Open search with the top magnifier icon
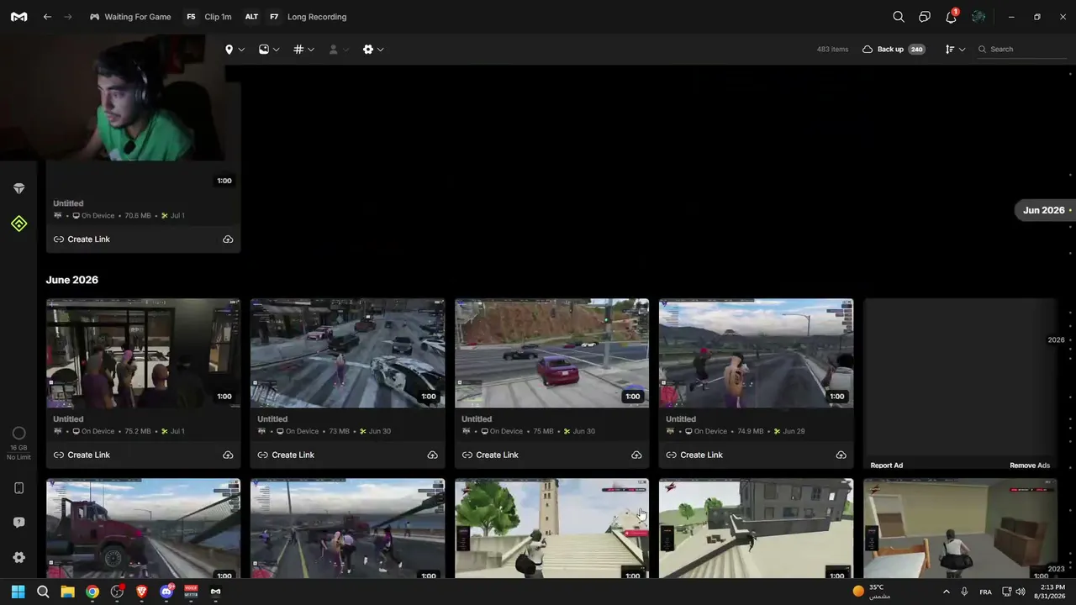The width and height of the screenshot is (1076, 605). click(899, 17)
